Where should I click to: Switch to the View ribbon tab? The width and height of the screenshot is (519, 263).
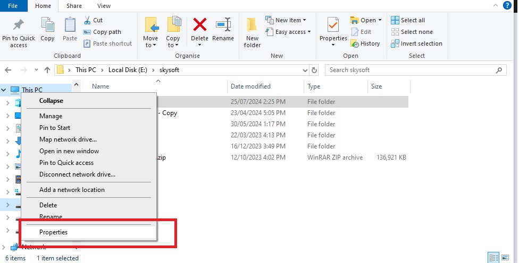point(104,6)
